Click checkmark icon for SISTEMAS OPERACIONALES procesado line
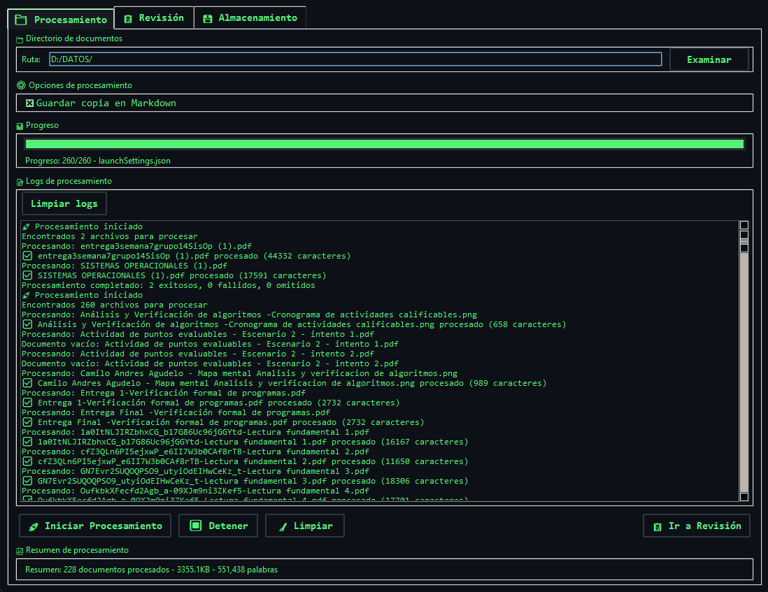 27,275
